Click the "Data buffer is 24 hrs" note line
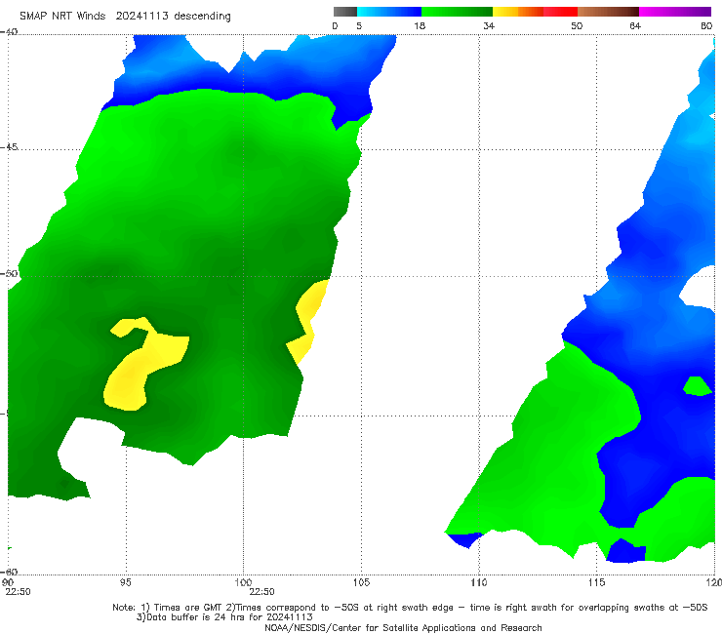The width and height of the screenshot is (722, 634). coord(224,617)
